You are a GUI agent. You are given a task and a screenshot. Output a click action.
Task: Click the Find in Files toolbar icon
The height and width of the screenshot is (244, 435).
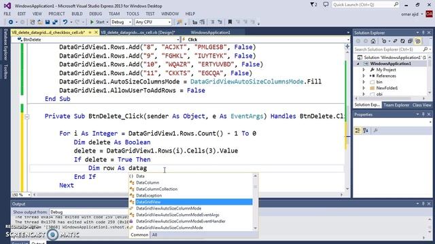click(x=179, y=22)
